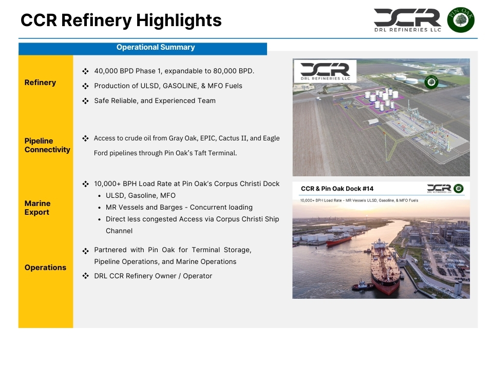This screenshot has height=369, width=493.
Task: Click the DCR Refineries LLC logo top right
Action: [x=407, y=19]
